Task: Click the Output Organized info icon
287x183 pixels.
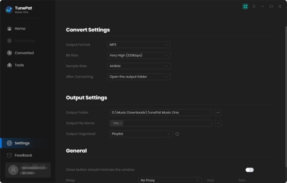Action: tap(177, 134)
